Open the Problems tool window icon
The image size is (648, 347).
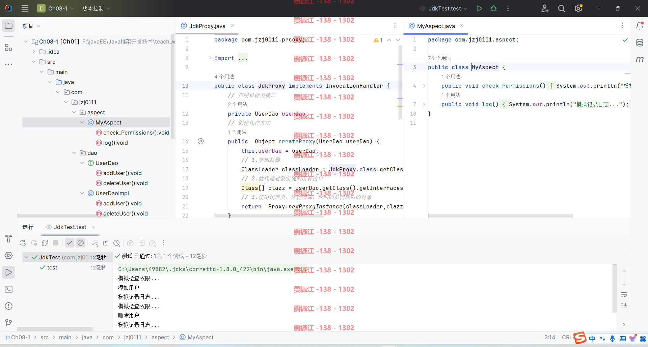point(9,306)
